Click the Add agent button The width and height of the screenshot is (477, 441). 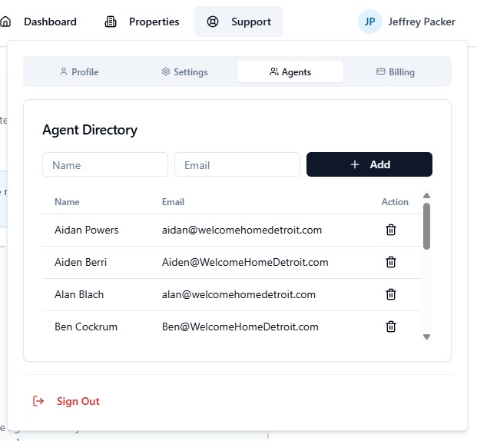369,164
